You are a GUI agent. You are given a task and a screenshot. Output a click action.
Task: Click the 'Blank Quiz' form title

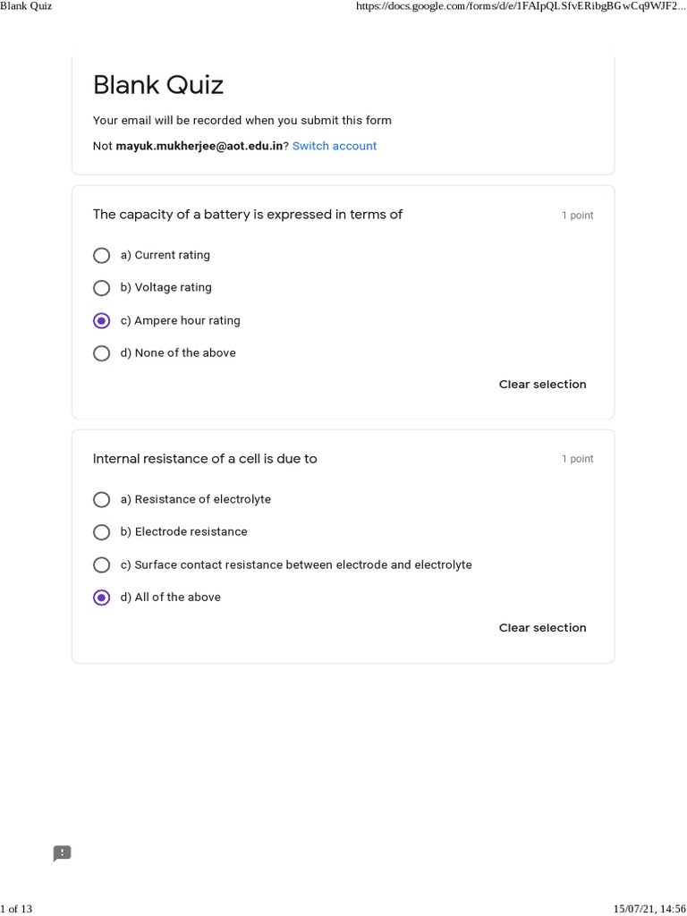point(158,85)
